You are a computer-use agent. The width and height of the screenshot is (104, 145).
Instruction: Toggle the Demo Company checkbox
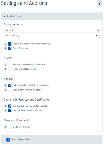pyautogui.click(x=10, y=48)
